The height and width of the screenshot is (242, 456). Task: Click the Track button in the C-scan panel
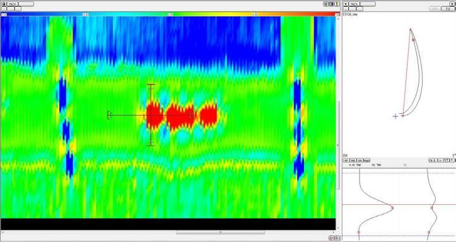coord(12,4)
